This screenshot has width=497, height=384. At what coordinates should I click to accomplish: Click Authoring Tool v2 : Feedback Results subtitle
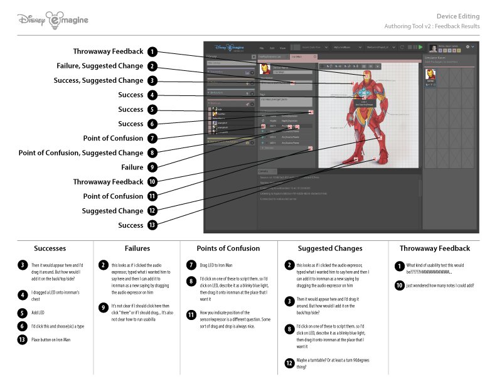(432, 26)
